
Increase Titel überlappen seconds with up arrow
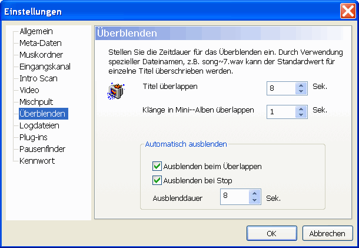coord(301,85)
